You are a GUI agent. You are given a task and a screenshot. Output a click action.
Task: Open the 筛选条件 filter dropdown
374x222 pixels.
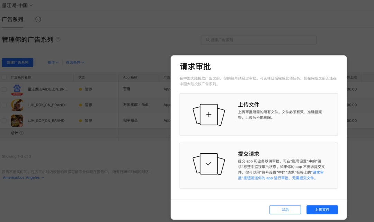click(x=75, y=62)
